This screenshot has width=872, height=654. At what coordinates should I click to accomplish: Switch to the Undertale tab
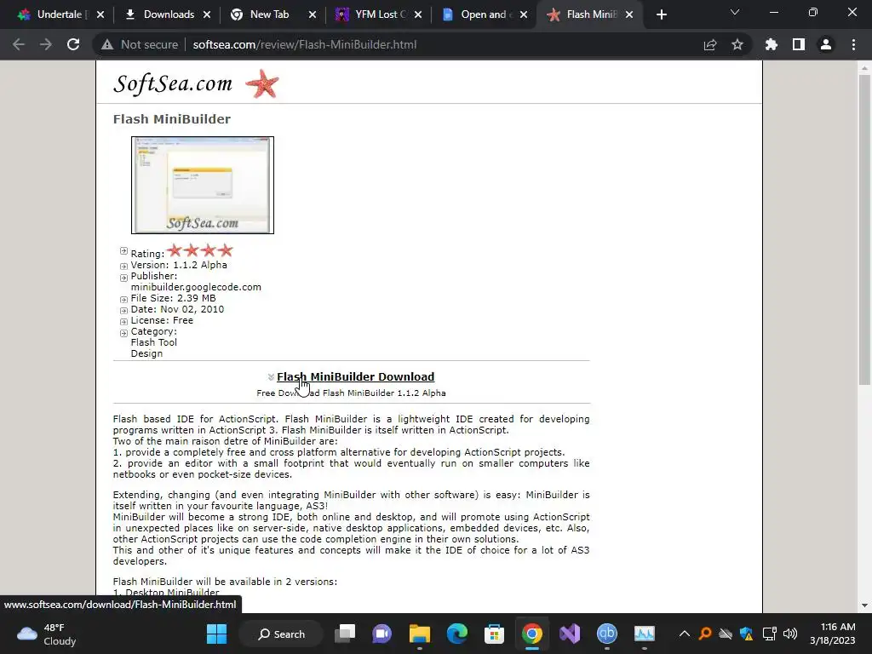pos(53,14)
